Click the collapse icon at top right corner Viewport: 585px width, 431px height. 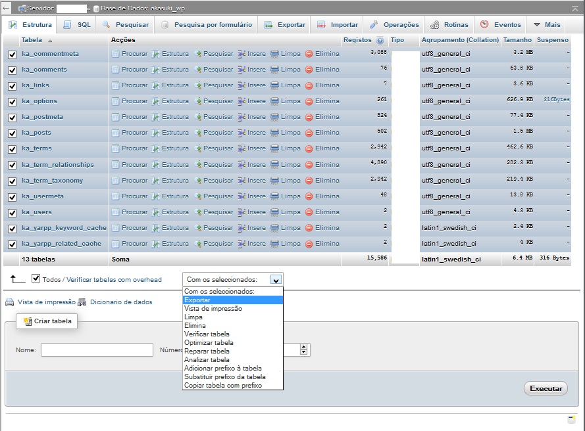(x=575, y=8)
